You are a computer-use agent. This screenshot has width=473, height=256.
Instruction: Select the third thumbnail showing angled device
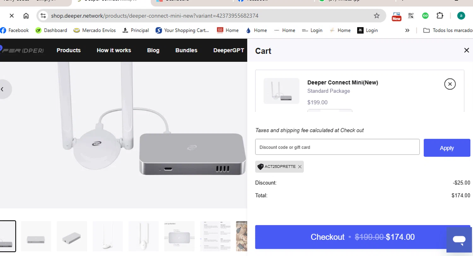(72, 236)
